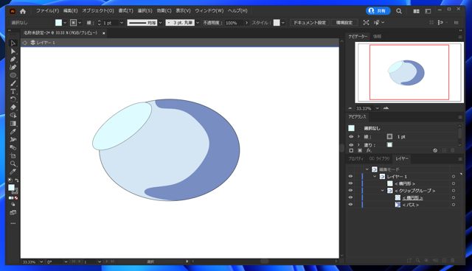Open the opacity 100% dropdown arrow
The width and height of the screenshot is (472, 271).
tap(247, 23)
